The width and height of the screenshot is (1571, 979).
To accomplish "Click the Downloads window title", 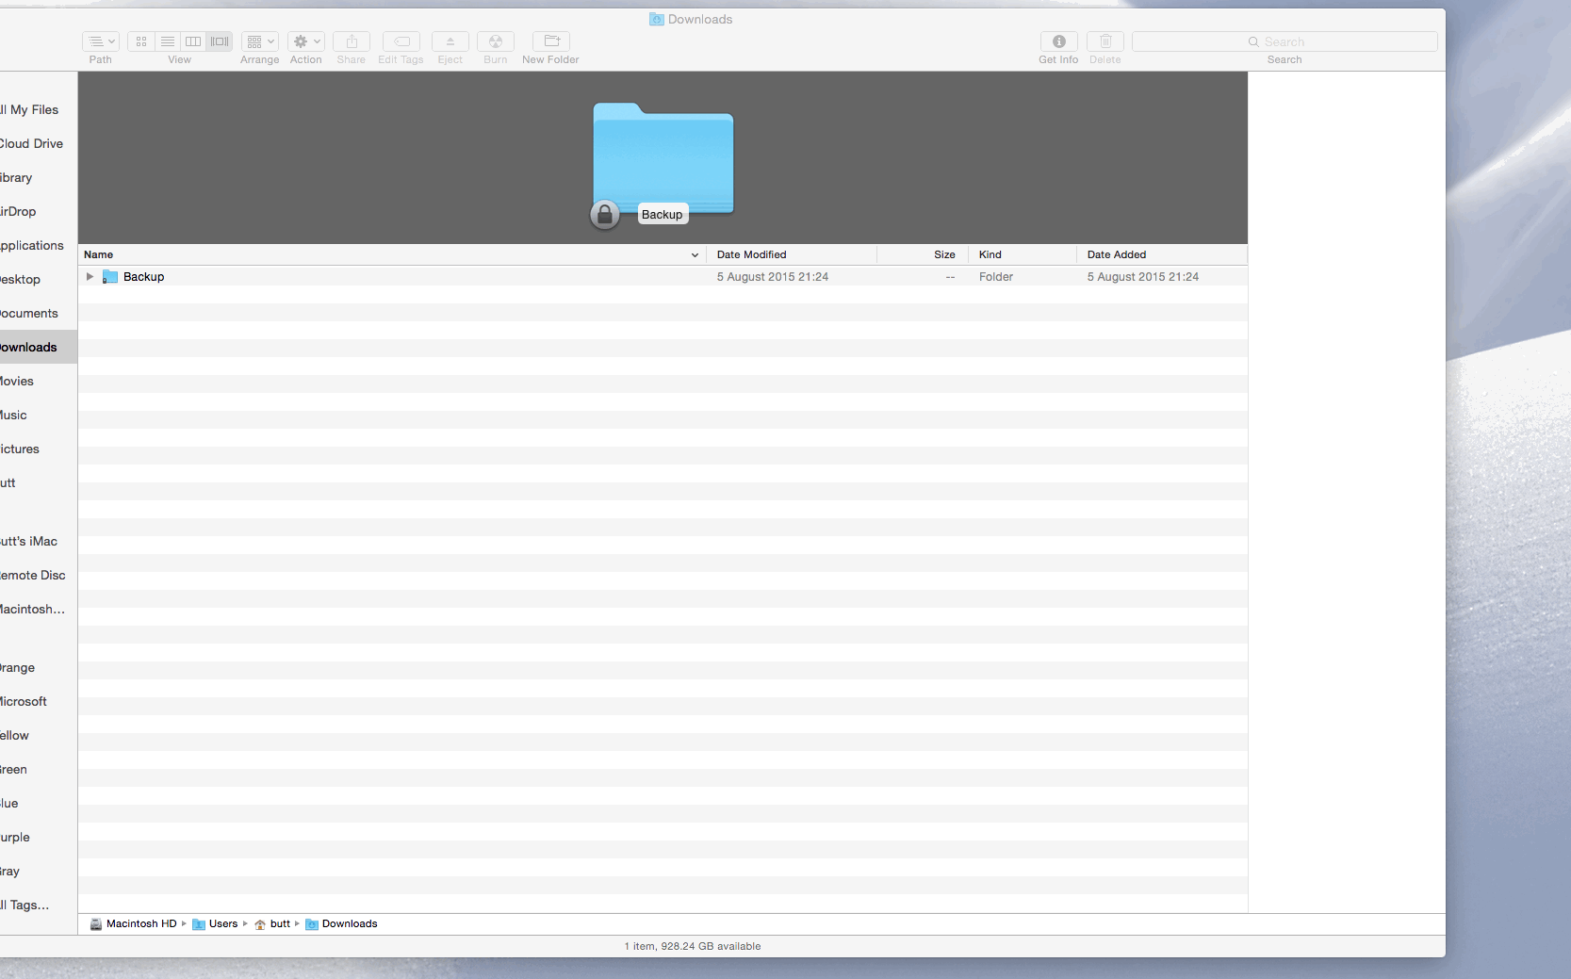I will tap(691, 20).
